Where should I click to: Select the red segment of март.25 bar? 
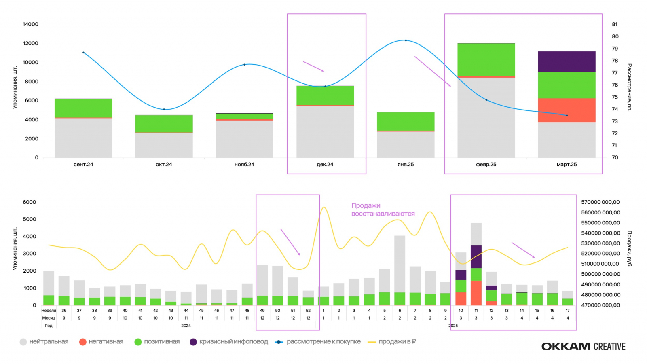[x=567, y=110]
